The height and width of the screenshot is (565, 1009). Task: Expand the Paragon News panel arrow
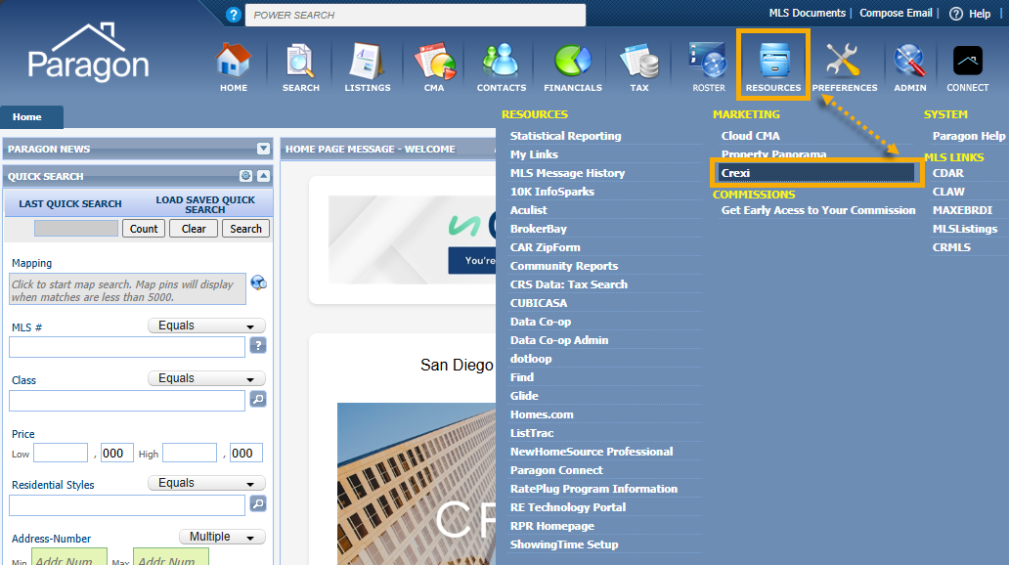click(x=263, y=149)
